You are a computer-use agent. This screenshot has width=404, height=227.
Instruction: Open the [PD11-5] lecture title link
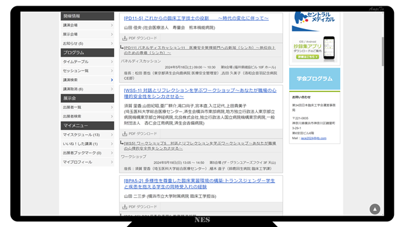tap(196, 18)
